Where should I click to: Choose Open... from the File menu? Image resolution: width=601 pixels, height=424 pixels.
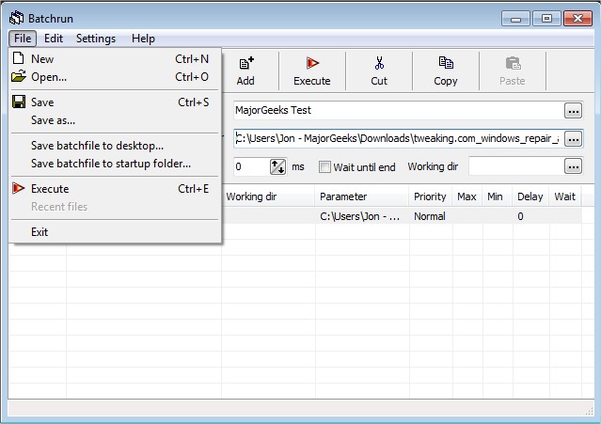pos(115,77)
